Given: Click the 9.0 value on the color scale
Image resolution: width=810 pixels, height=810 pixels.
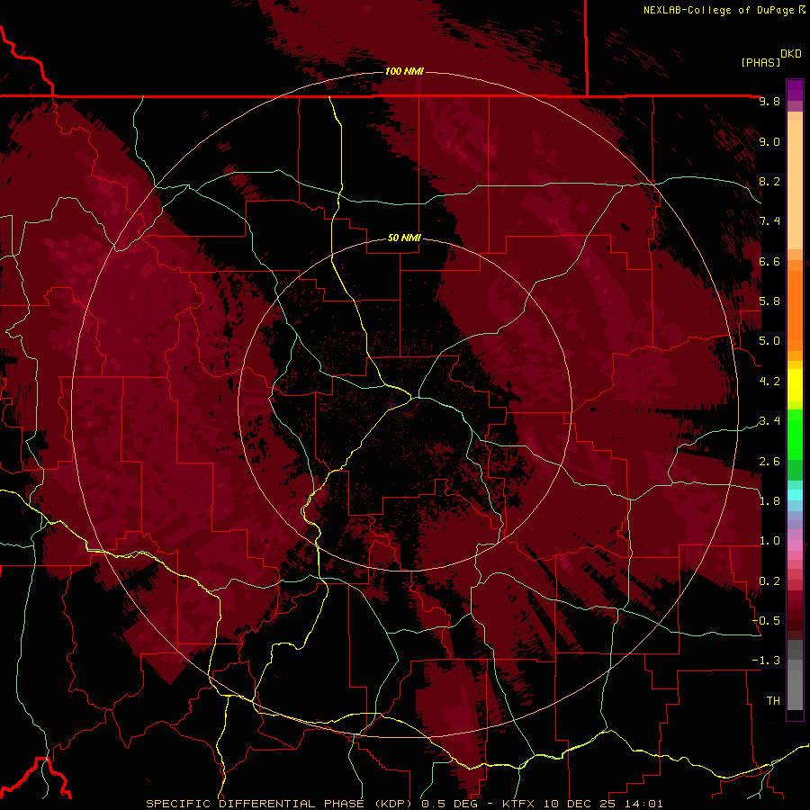Looking at the screenshot, I should [769, 141].
